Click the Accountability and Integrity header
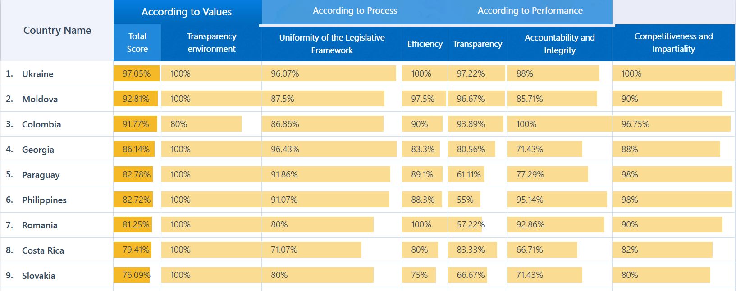This screenshot has height=291, width=736. click(x=559, y=44)
